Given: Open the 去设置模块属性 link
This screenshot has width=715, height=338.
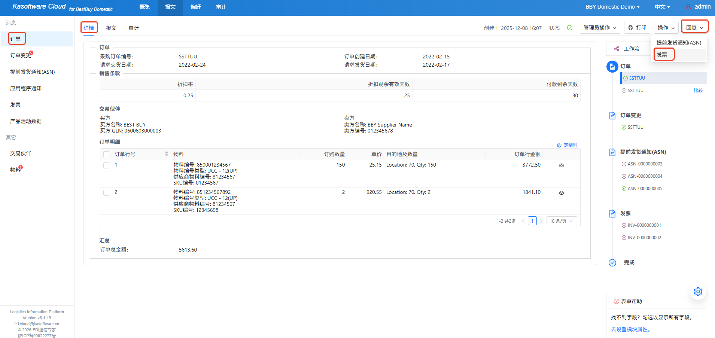Looking at the screenshot, I should point(631,329).
